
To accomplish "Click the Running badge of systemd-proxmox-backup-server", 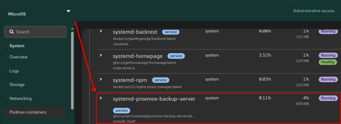I will pyautogui.click(x=328, y=98).
